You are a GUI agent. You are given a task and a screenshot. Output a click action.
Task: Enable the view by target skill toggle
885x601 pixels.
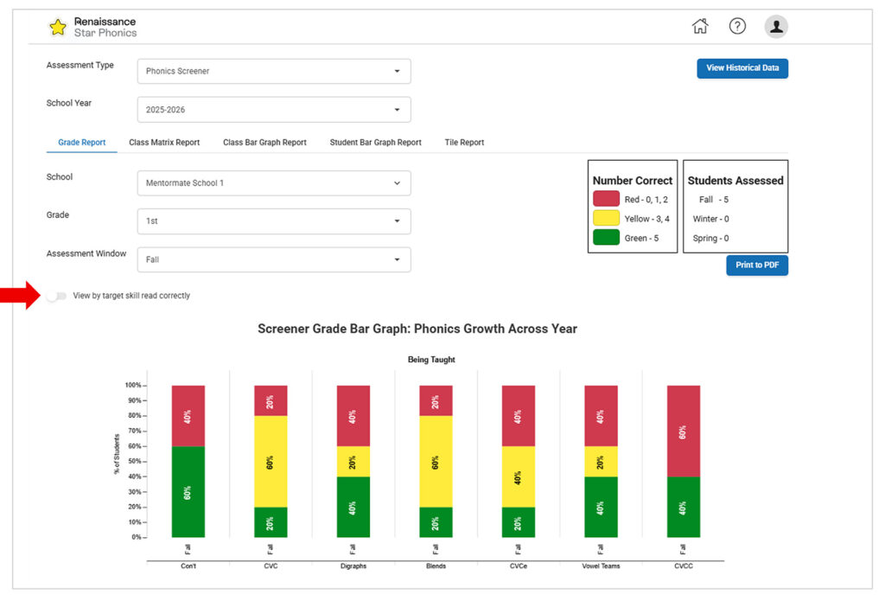[57, 296]
